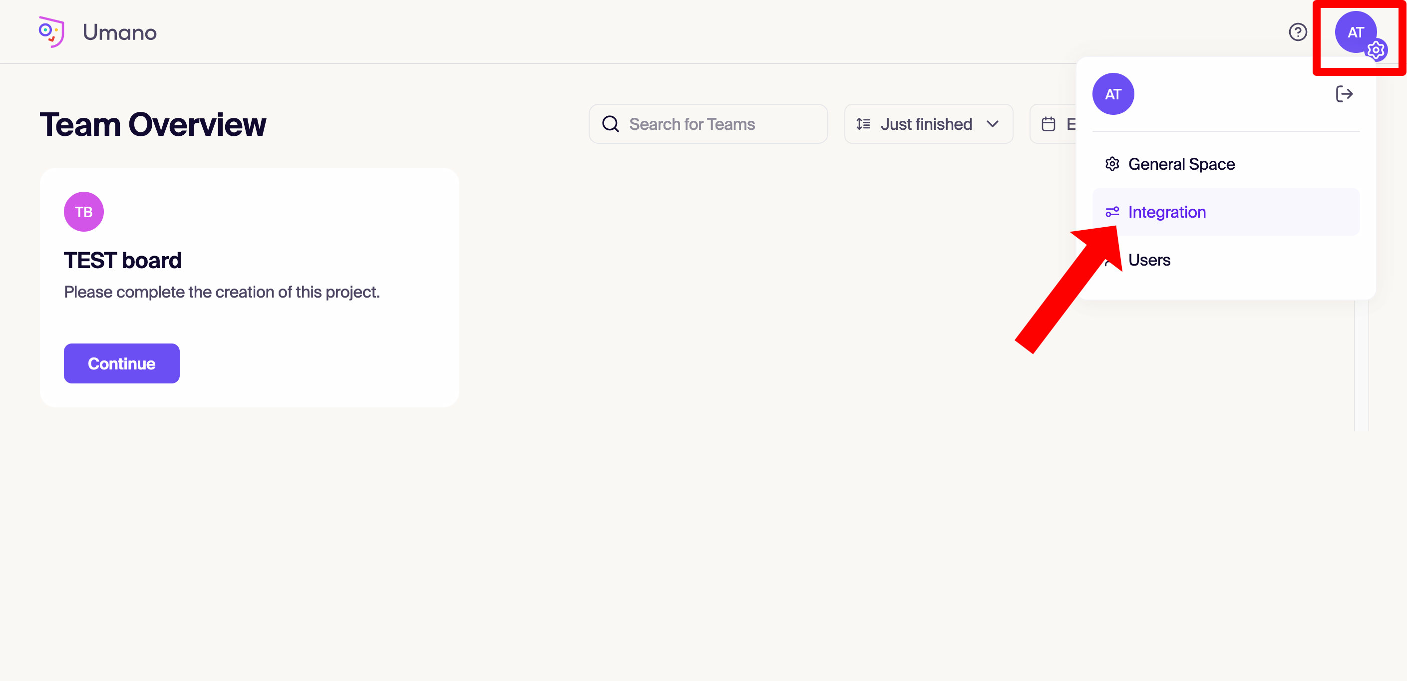Click the calendar icon in the filter bar

tap(1048, 124)
